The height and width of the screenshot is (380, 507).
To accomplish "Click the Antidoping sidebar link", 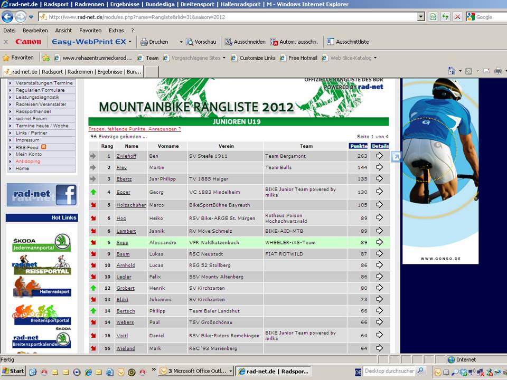I will tap(27, 161).
